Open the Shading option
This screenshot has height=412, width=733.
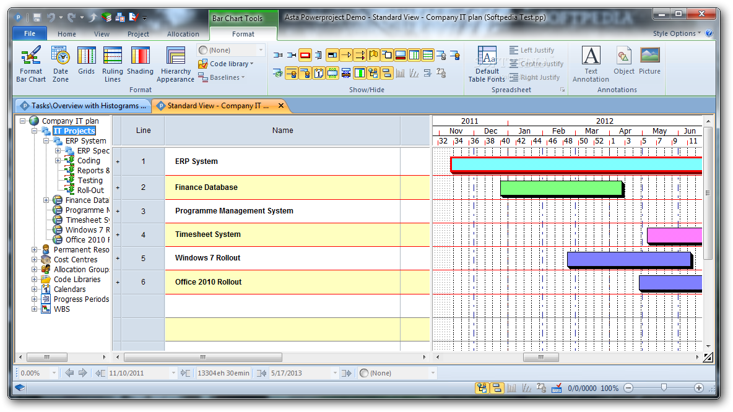coord(141,61)
